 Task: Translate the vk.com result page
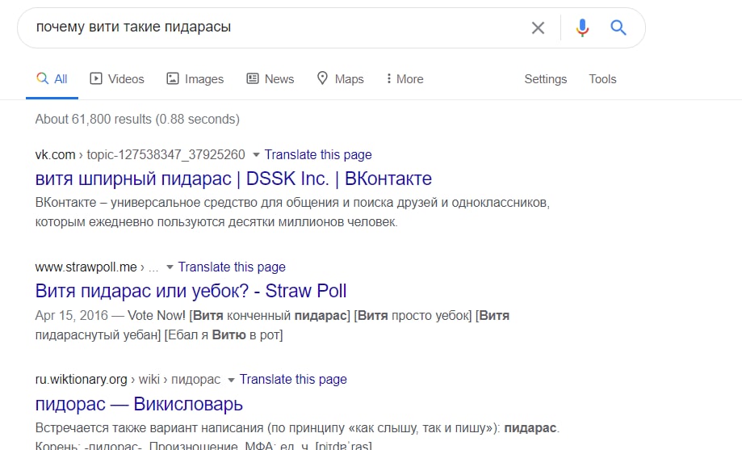click(318, 155)
